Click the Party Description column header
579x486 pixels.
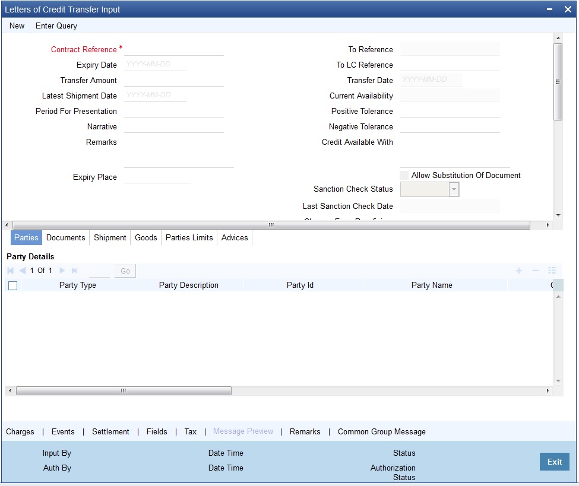pos(188,285)
